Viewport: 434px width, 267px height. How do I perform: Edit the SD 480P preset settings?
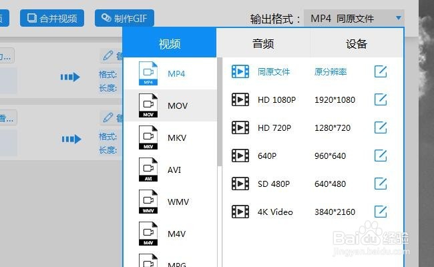(x=381, y=184)
